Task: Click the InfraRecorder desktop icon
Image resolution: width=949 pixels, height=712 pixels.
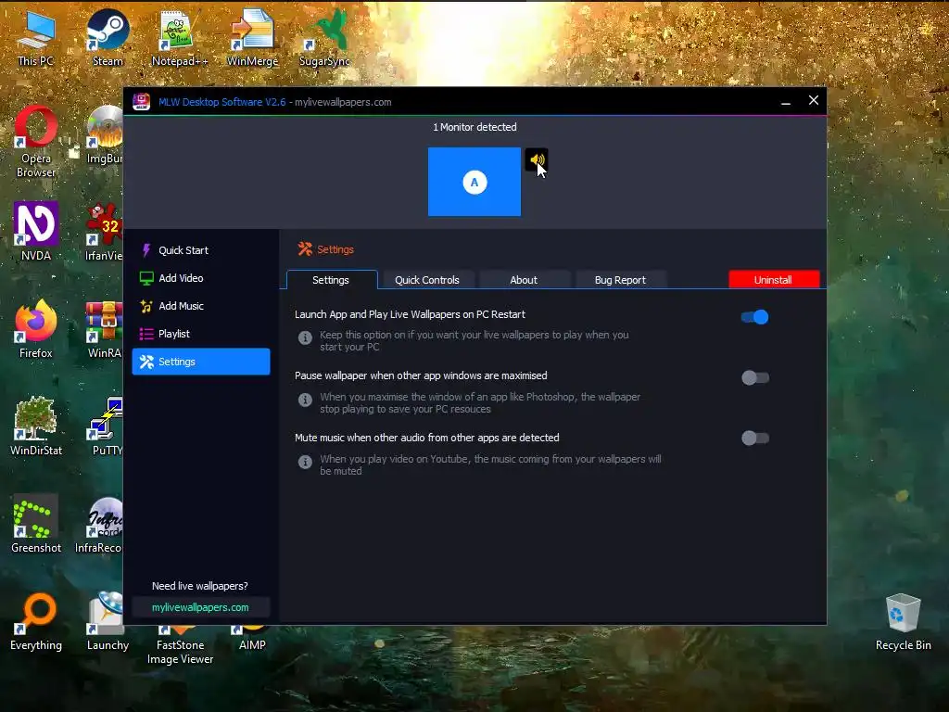Action: coord(98,524)
